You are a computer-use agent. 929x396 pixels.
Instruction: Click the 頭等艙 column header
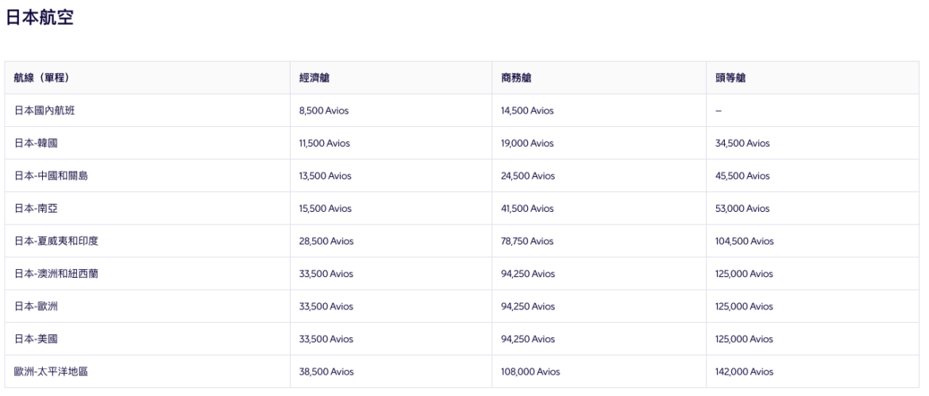730,78
